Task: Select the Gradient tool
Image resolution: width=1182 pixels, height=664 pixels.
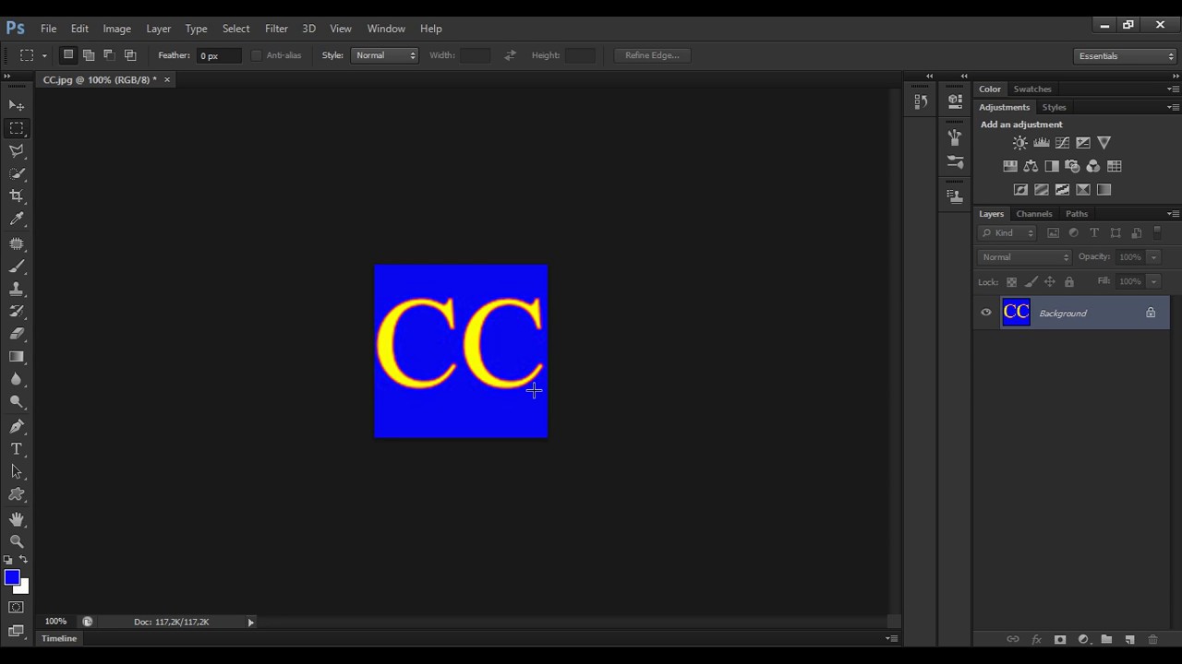Action: (x=17, y=357)
